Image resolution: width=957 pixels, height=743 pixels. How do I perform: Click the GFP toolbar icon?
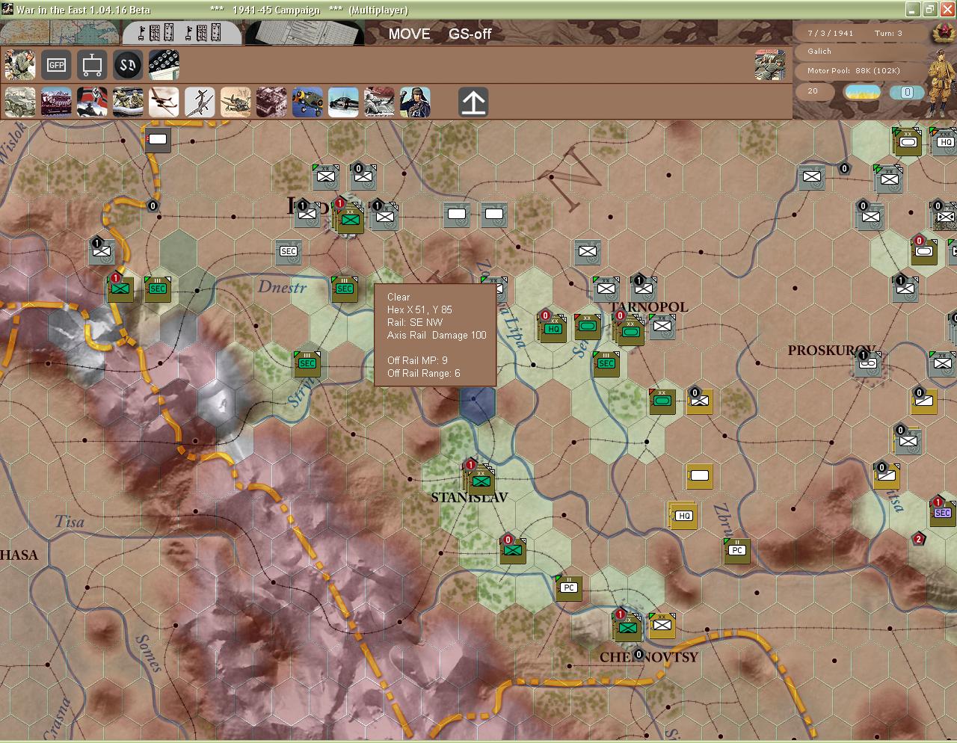pos(56,65)
